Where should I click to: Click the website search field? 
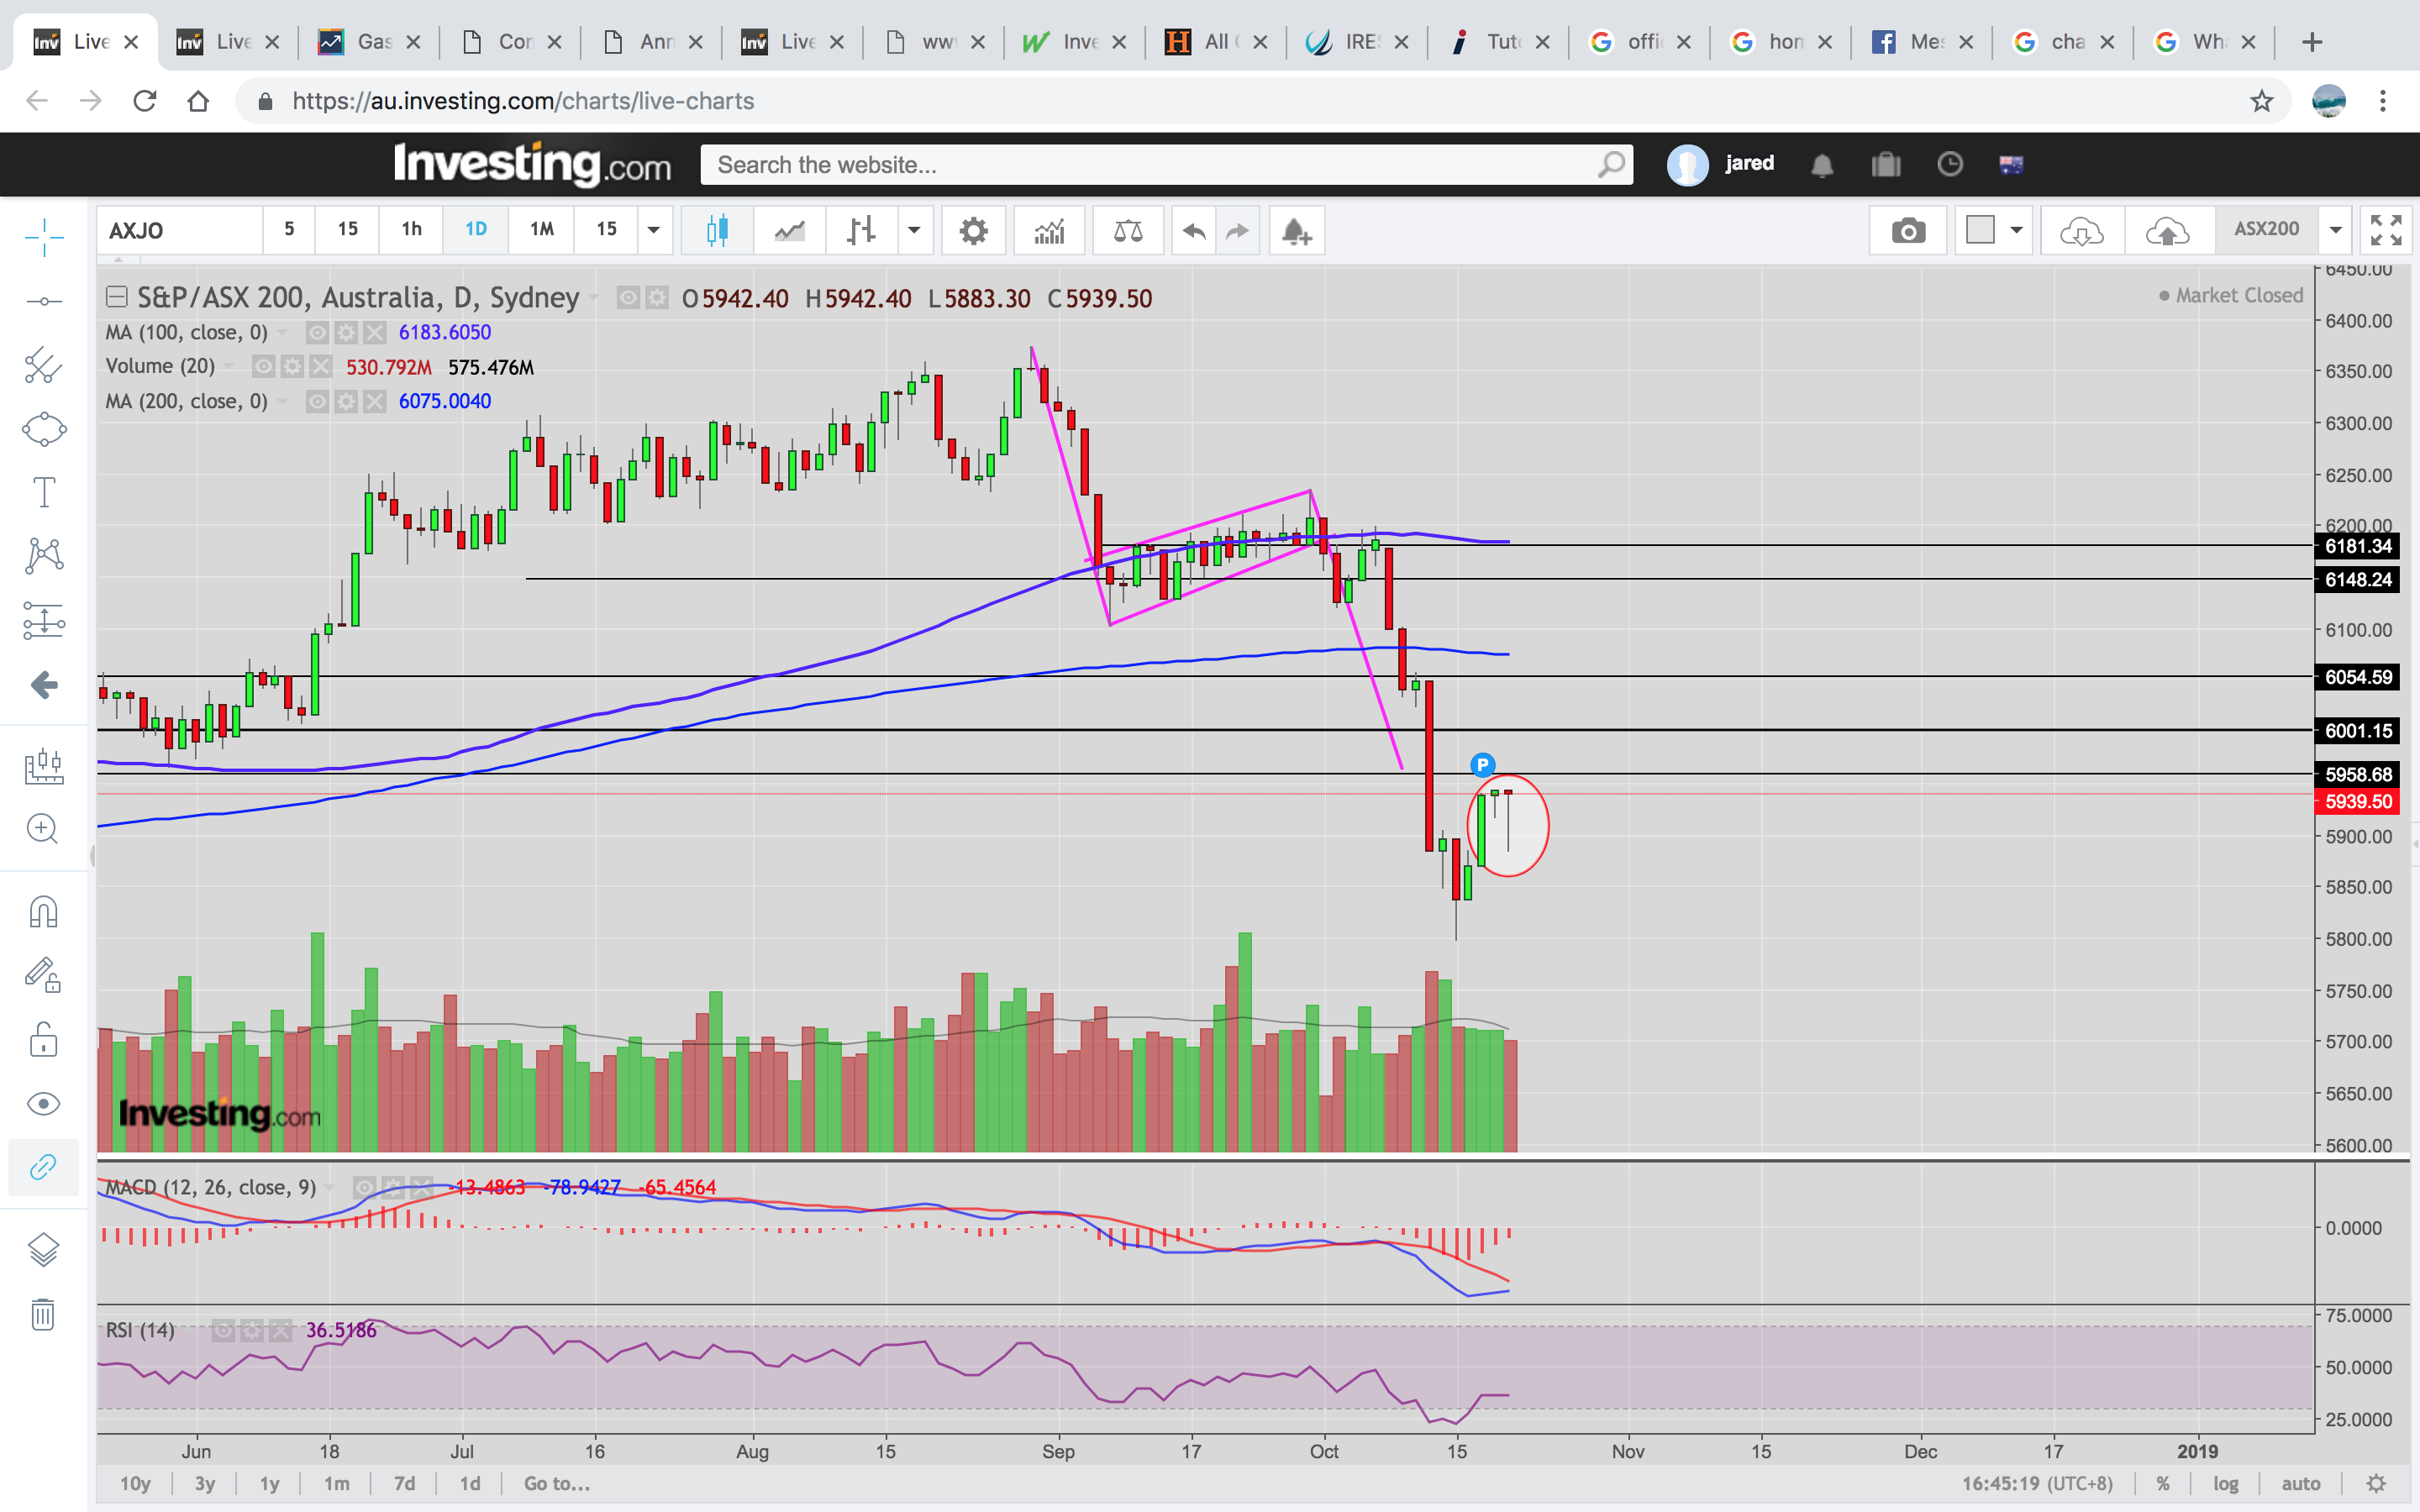point(1166,165)
